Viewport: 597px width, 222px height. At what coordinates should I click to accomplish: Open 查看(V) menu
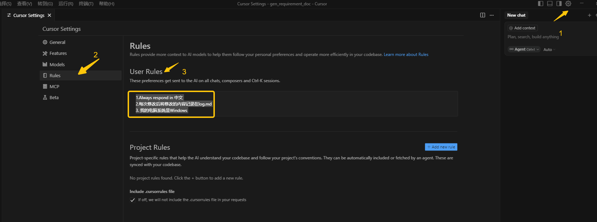click(24, 4)
